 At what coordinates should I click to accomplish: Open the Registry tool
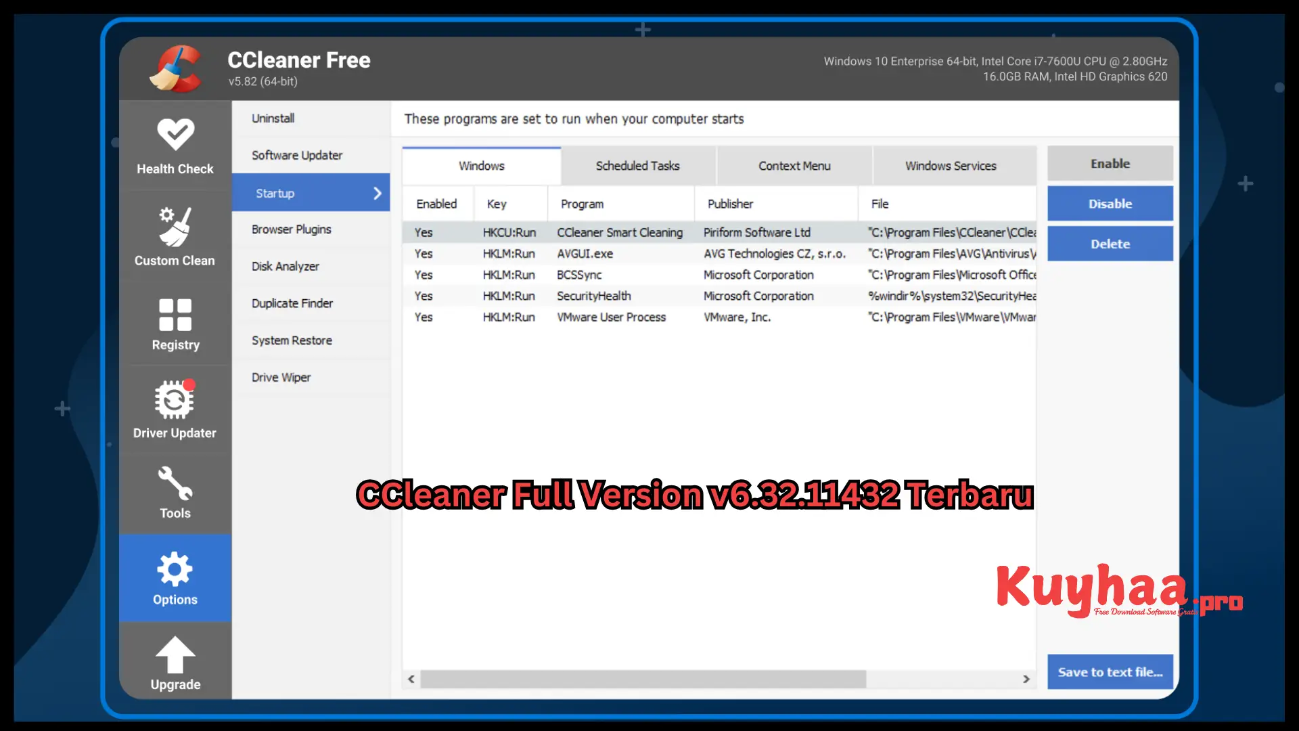pos(175,323)
